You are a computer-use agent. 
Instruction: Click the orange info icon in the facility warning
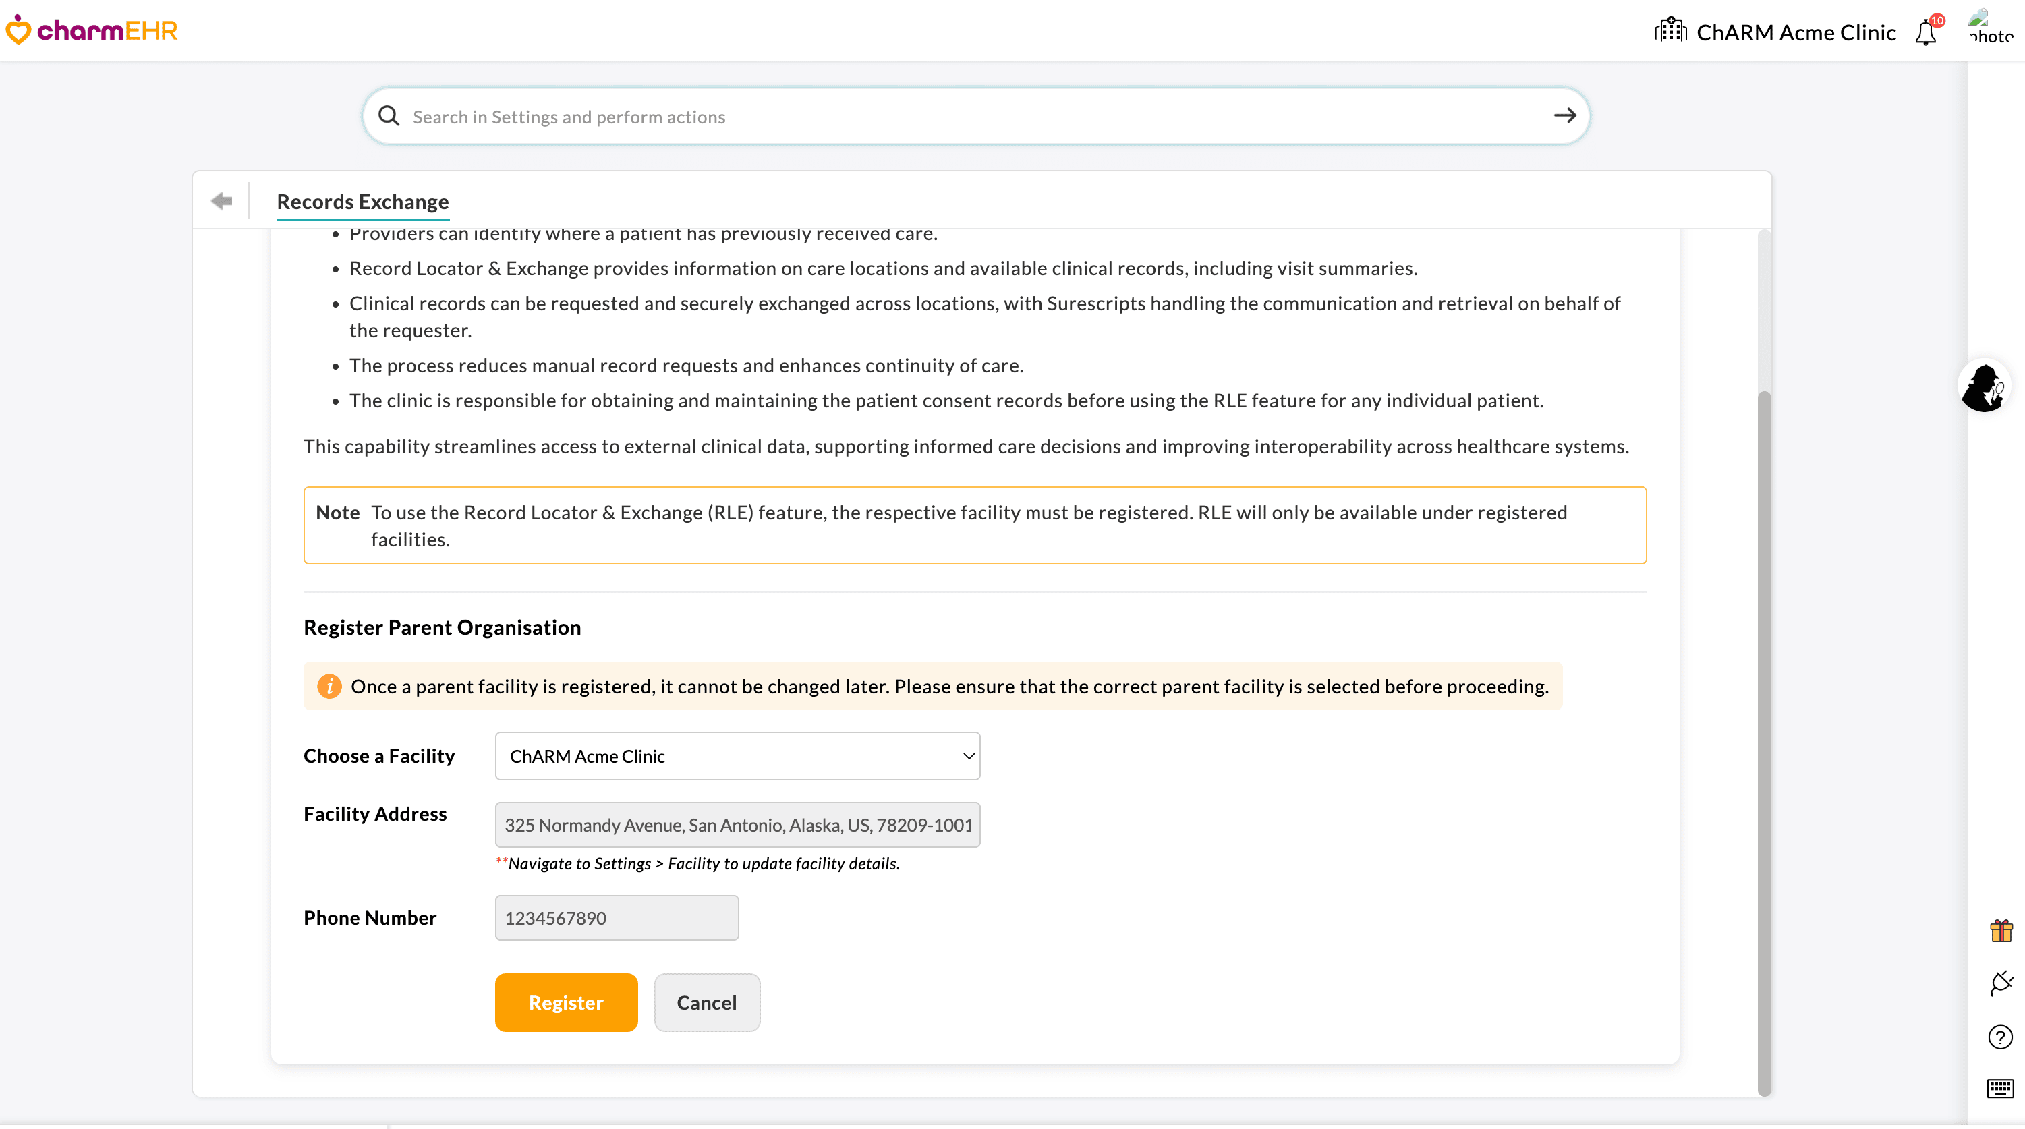329,686
